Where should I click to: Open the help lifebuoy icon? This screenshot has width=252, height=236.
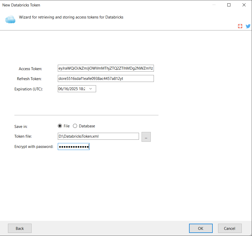(240, 26)
